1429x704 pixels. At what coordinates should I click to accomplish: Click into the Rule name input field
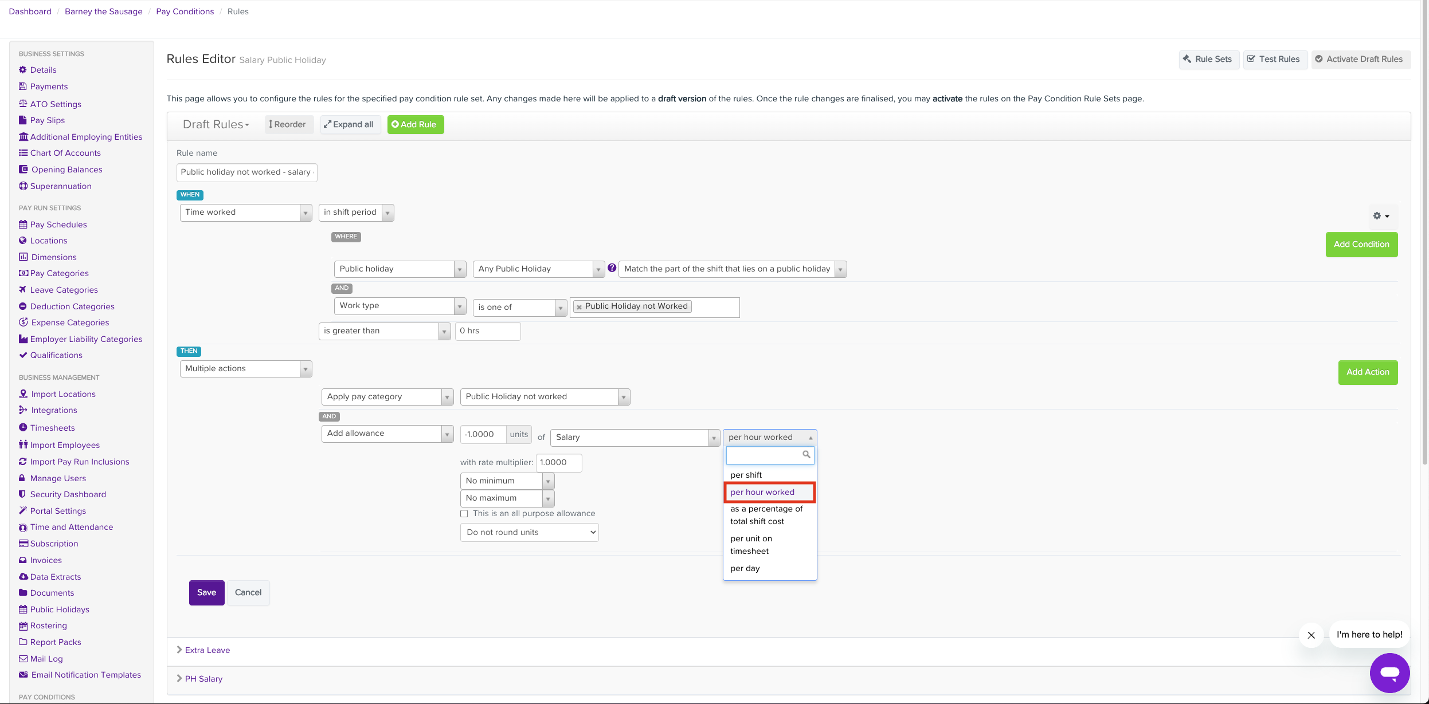[246, 172]
